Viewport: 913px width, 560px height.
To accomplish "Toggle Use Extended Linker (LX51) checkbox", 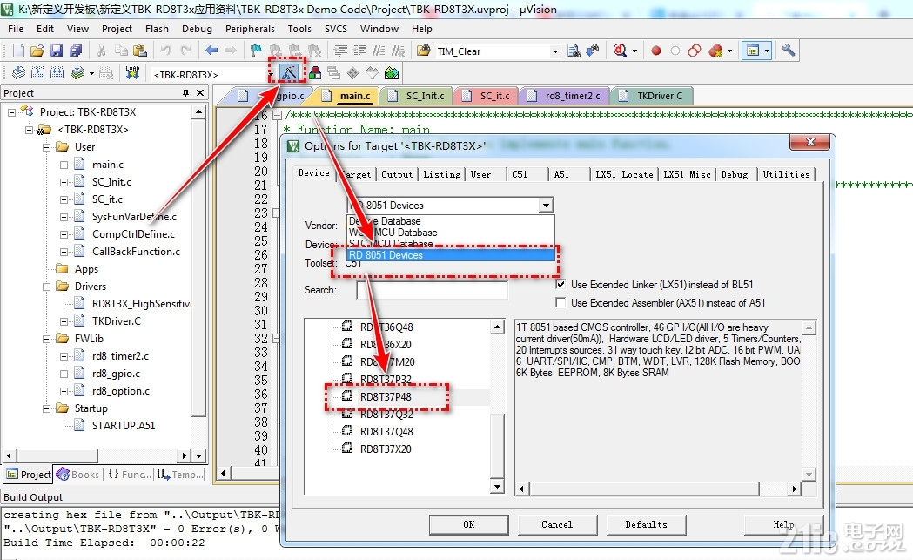I will [x=561, y=285].
